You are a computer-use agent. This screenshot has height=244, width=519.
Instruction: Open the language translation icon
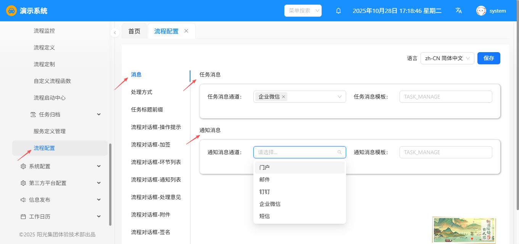459,11
